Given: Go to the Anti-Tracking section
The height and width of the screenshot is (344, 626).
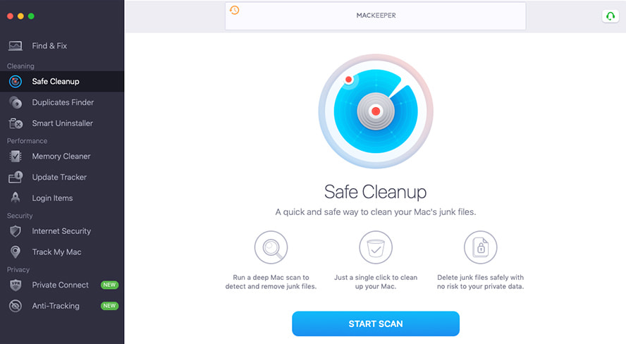Looking at the screenshot, I should pyautogui.click(x=62, y=306).
